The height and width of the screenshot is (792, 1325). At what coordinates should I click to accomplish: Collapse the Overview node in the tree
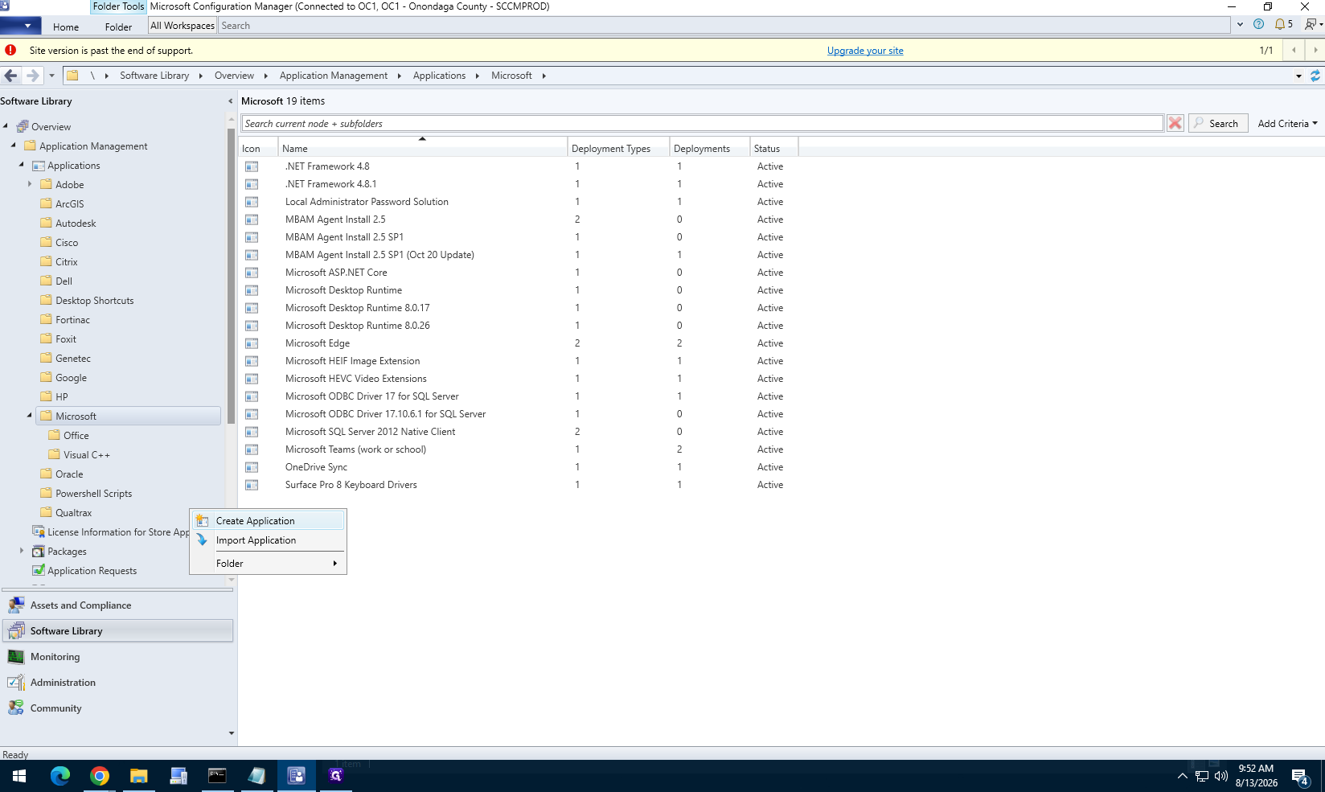pos(6,126)
